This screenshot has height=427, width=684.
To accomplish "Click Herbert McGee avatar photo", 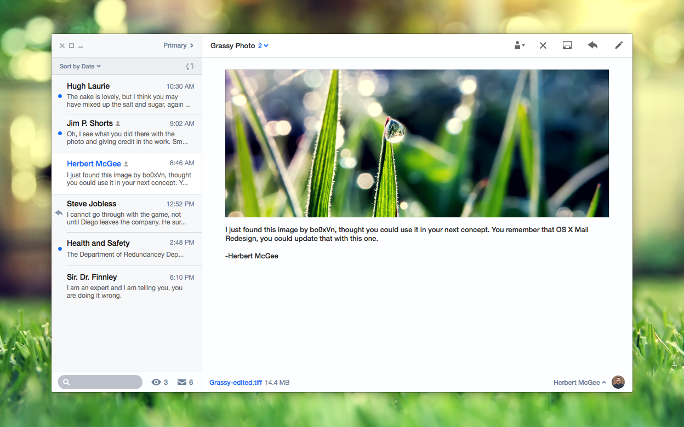I will click(618, 382).
